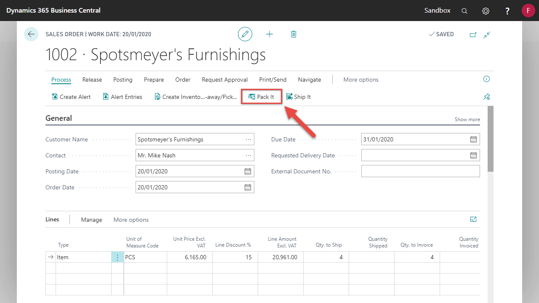Open the settings gear icon

point(486,11)
